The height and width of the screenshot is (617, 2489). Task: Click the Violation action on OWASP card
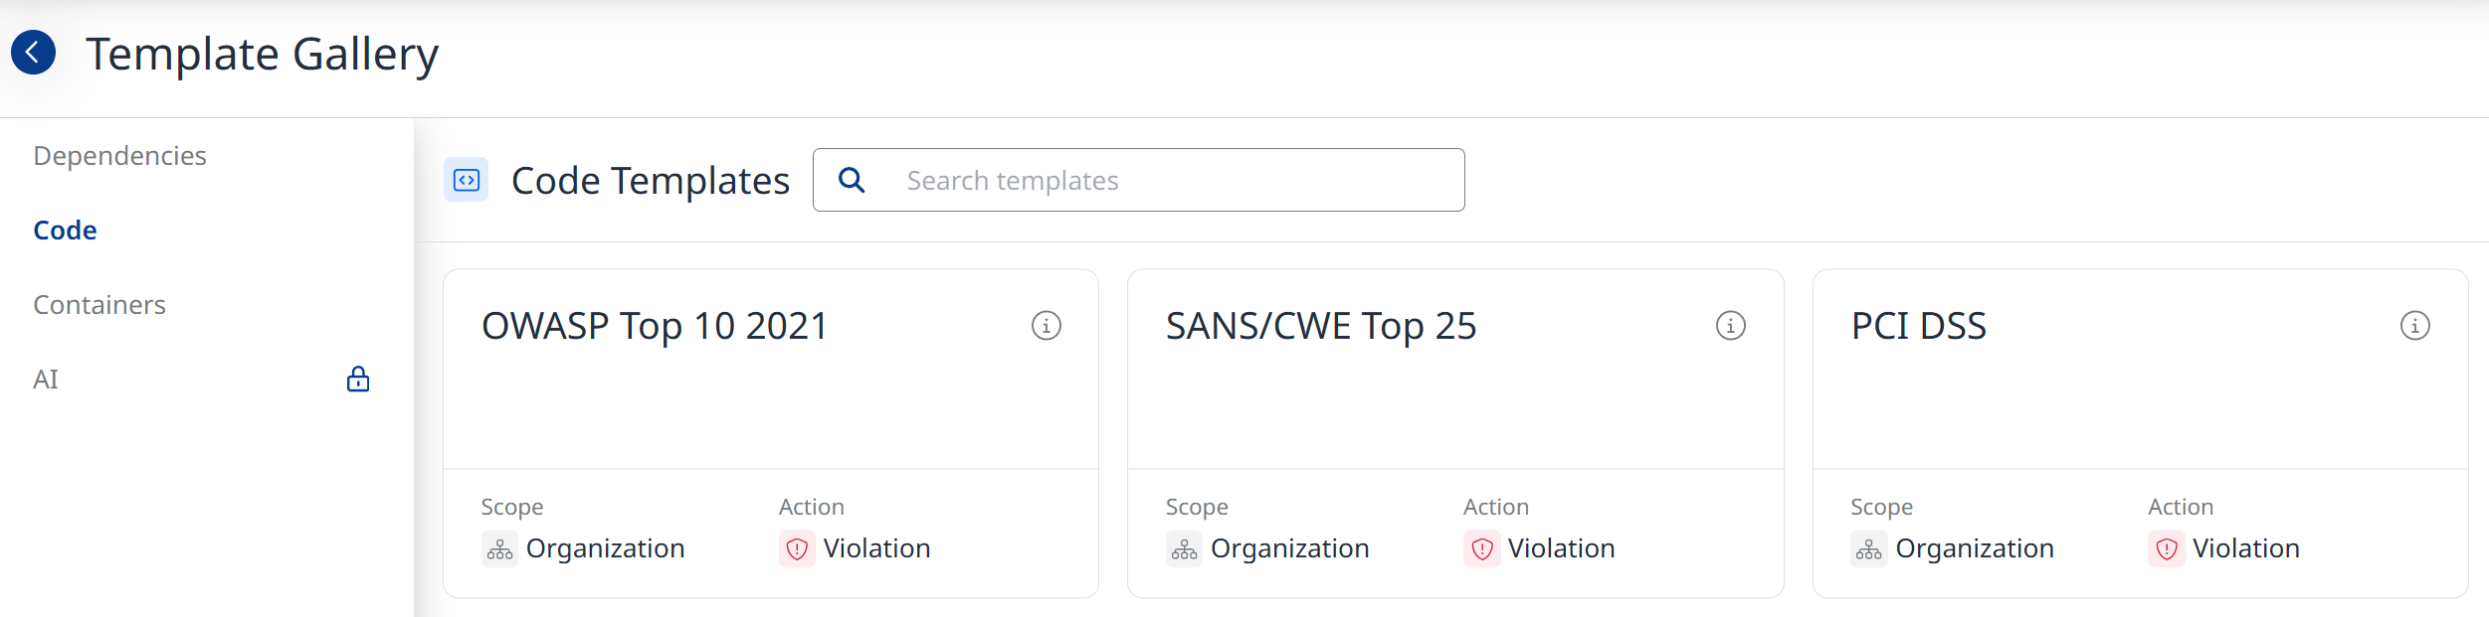coord(875,549)
